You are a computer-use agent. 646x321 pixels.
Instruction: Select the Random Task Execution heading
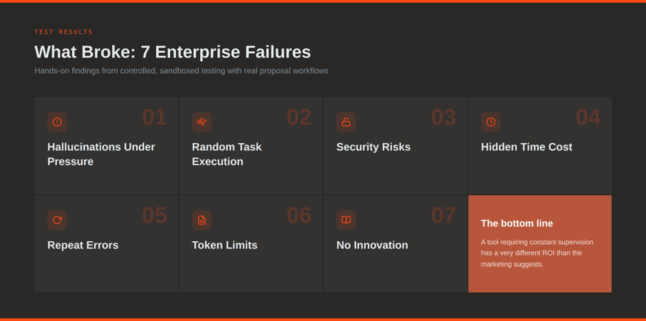pyautogui.click(x=226, y=154)
